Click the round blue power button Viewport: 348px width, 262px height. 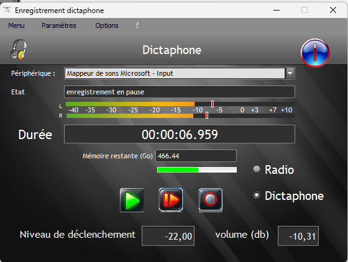(315, 53)
